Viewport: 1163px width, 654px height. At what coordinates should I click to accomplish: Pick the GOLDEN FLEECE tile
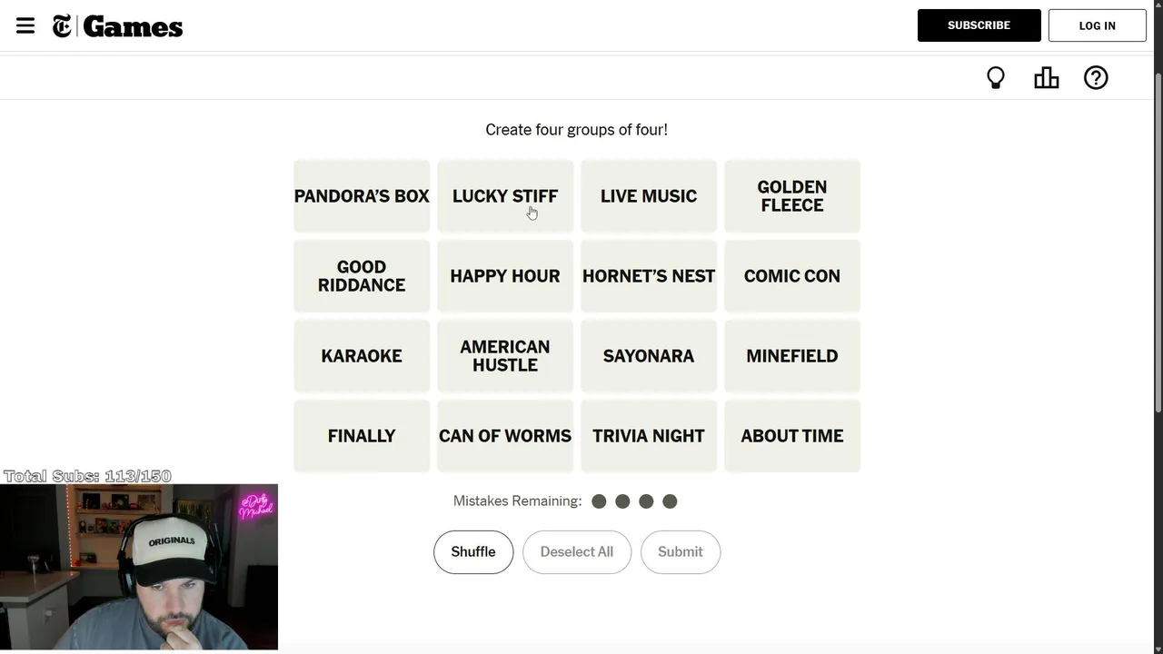(792, 196)
